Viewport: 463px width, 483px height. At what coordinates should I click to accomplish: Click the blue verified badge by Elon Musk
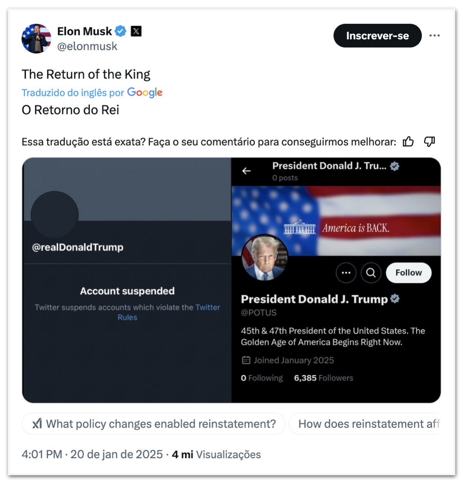pyautogui.click(x=120, y=31)
